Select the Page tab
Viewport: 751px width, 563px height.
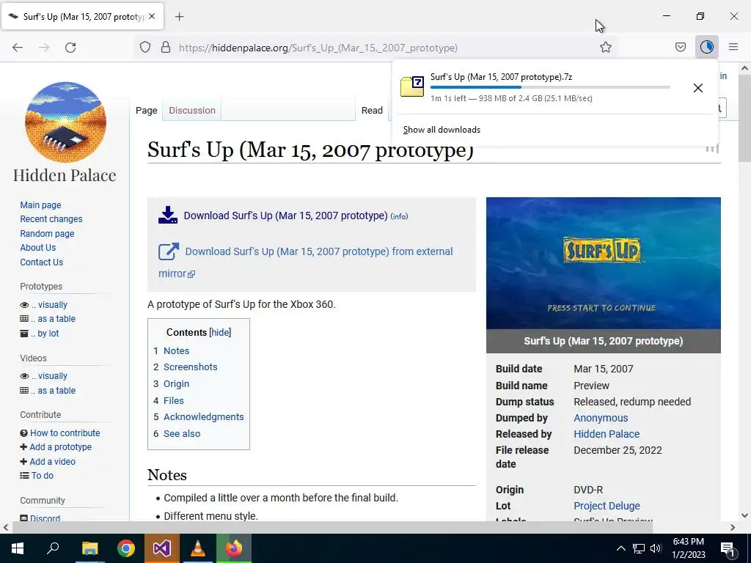(147, 110)
